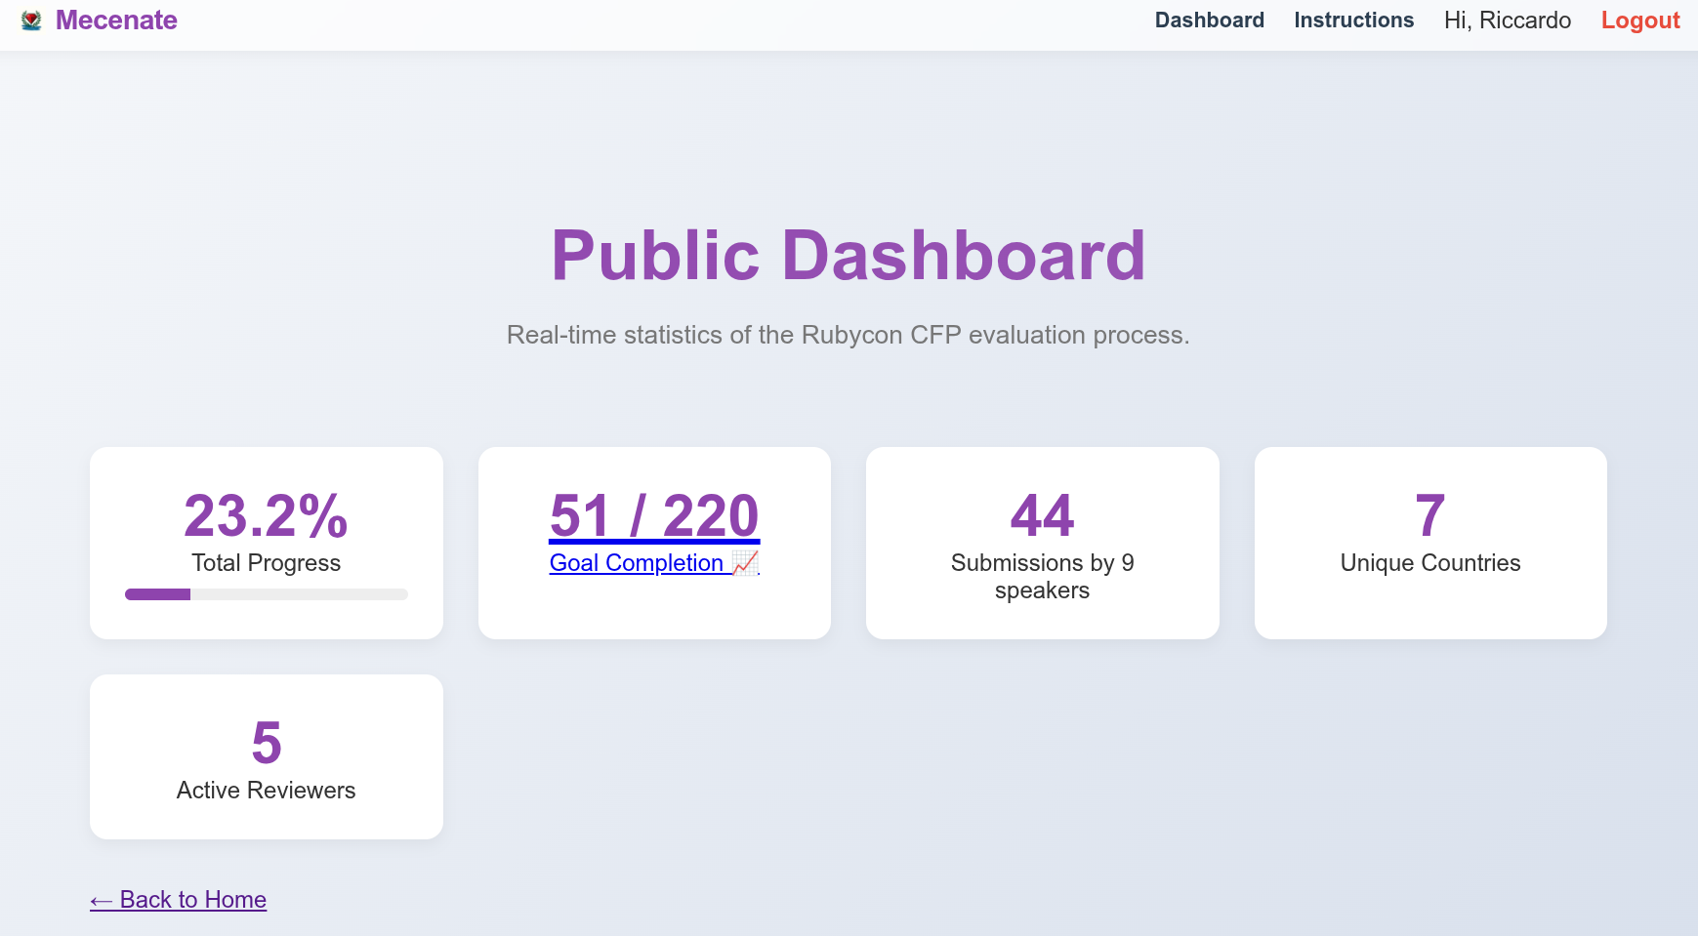Click the Total Progress bar

(266, 594)
